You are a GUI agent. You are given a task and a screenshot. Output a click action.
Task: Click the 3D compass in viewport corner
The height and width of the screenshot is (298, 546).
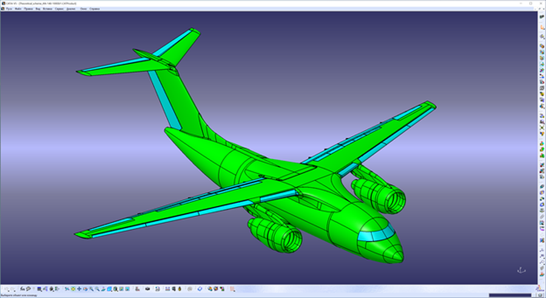[x=521, y=270]
